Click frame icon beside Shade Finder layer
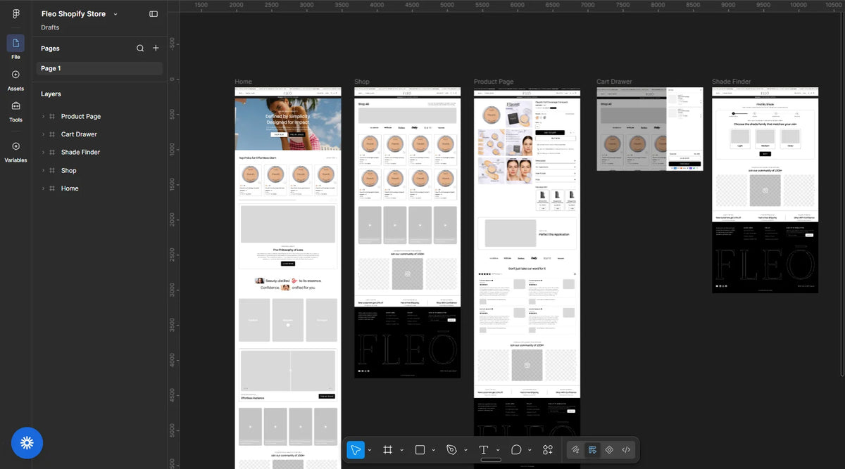845x469 pixels. (x=52, y=153)
